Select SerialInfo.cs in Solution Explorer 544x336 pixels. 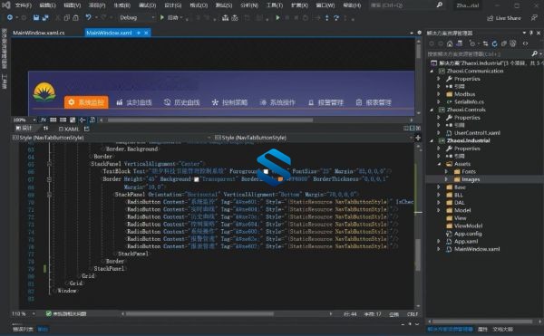coord(469,101)
